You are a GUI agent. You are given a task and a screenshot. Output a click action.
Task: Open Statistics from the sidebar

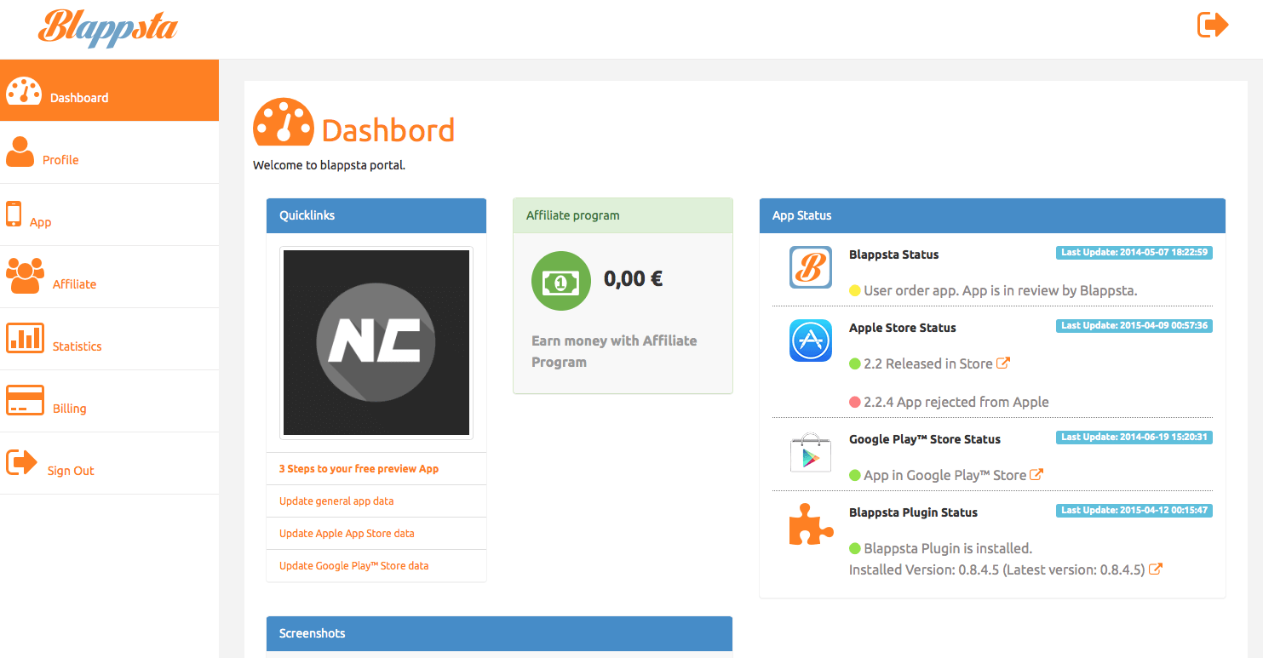click(109, 339)
